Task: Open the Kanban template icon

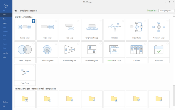Action: [x=136, y=49]
